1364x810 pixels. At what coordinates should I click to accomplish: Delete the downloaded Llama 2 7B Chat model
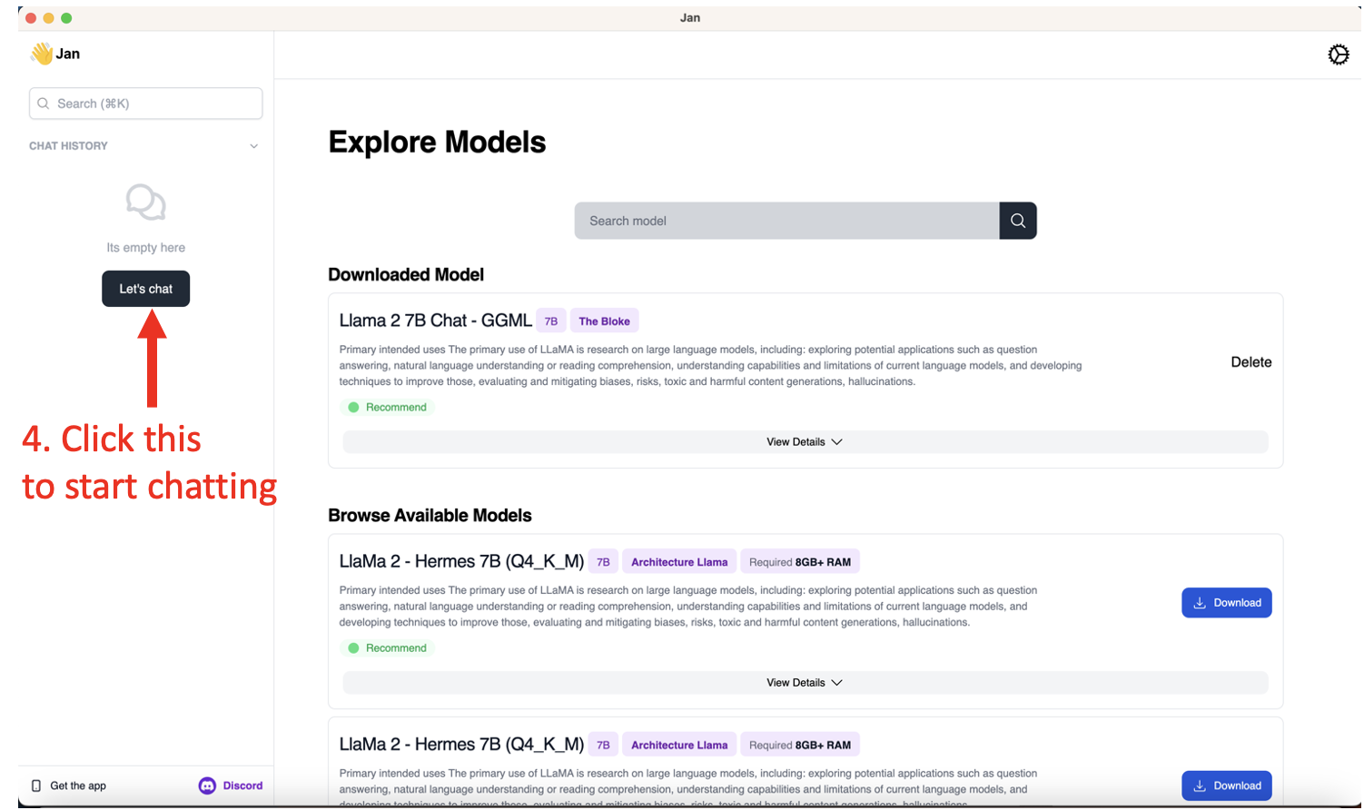(x=1250, y=362)
